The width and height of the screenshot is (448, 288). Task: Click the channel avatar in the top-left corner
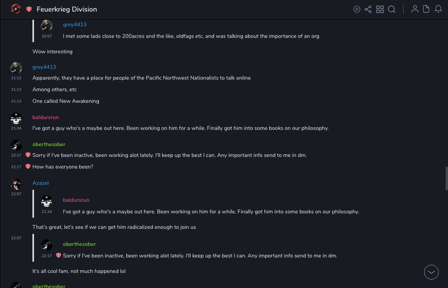16,9
